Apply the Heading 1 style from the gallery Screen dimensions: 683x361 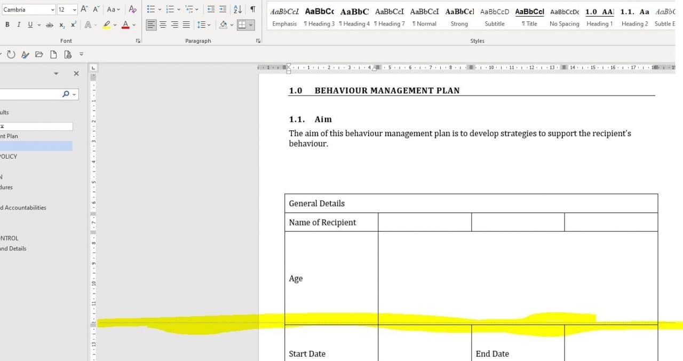tap(600, 16)
